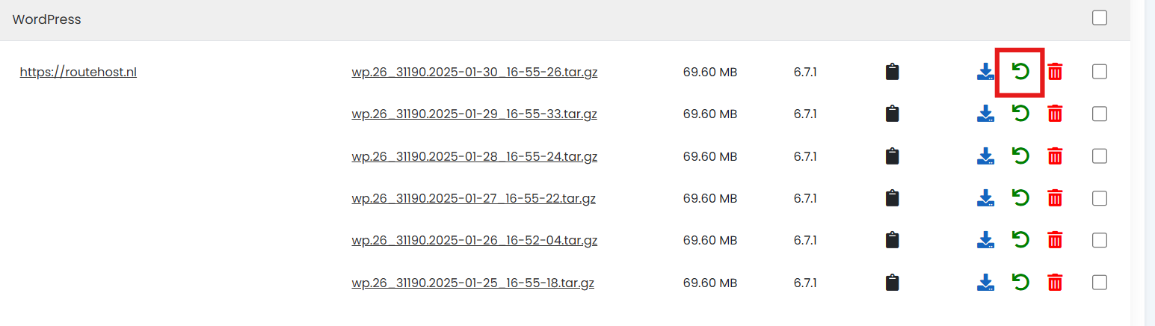The height and width of the screenshot is (326, 1155).
Task: Download the 2025-01-29 backup file
Action: pos(986,114)
